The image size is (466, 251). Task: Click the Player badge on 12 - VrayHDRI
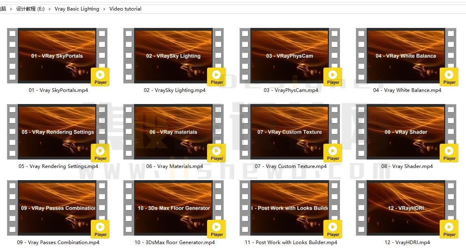click(449, 229)
